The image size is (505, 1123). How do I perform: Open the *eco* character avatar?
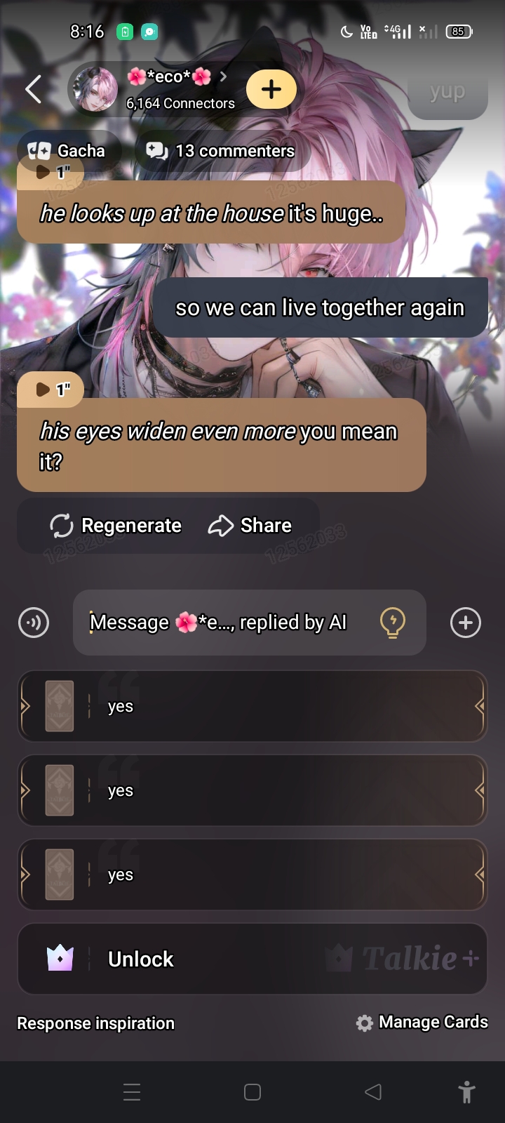click(96, 89)
